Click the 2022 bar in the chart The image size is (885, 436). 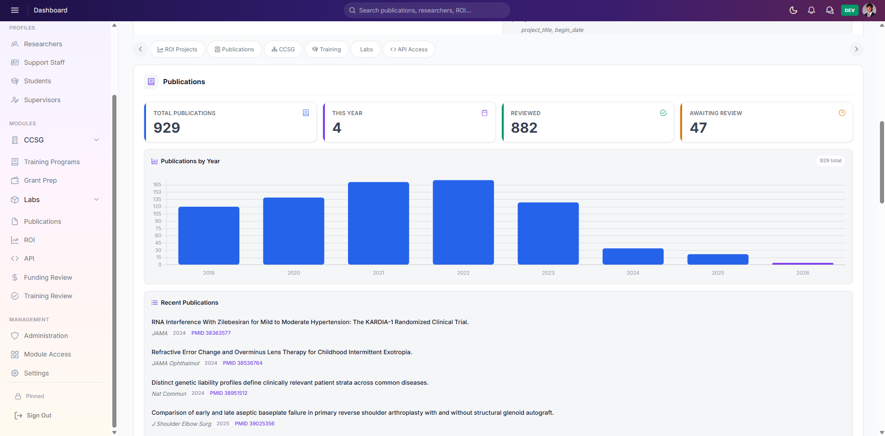pyautogui.click(x=464, y=222)
